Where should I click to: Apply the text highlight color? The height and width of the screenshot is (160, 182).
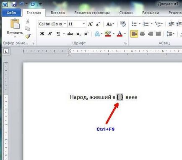(108, 34)
